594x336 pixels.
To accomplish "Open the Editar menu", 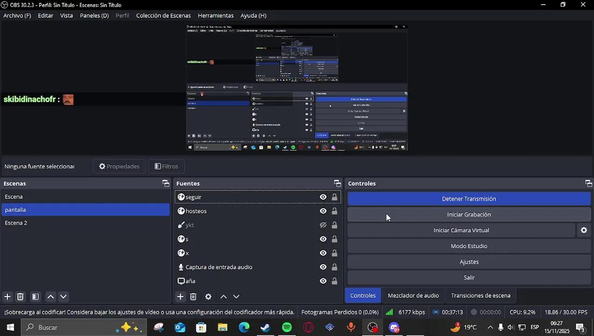I will 45,15.
